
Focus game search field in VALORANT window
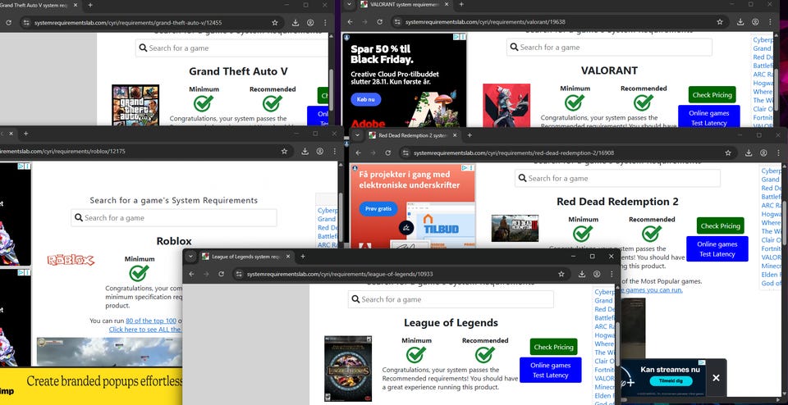(x=609, y=48)
